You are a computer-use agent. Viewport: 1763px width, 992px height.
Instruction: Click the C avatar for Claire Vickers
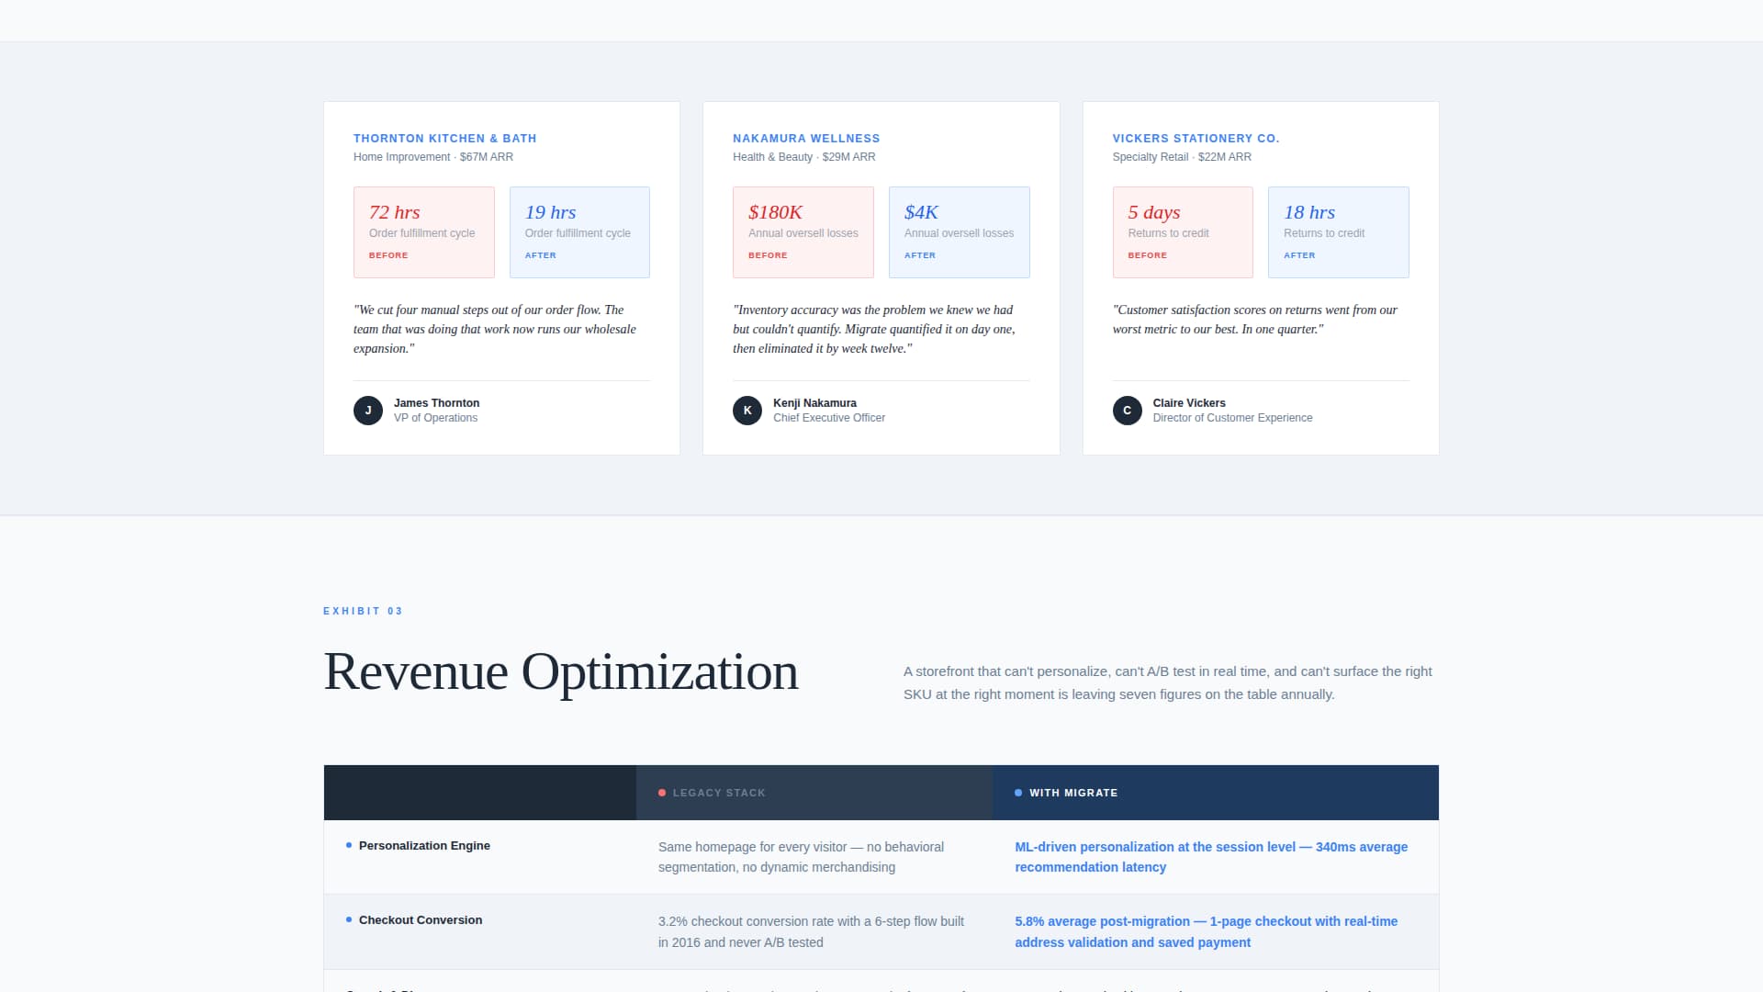(1128, 411)
